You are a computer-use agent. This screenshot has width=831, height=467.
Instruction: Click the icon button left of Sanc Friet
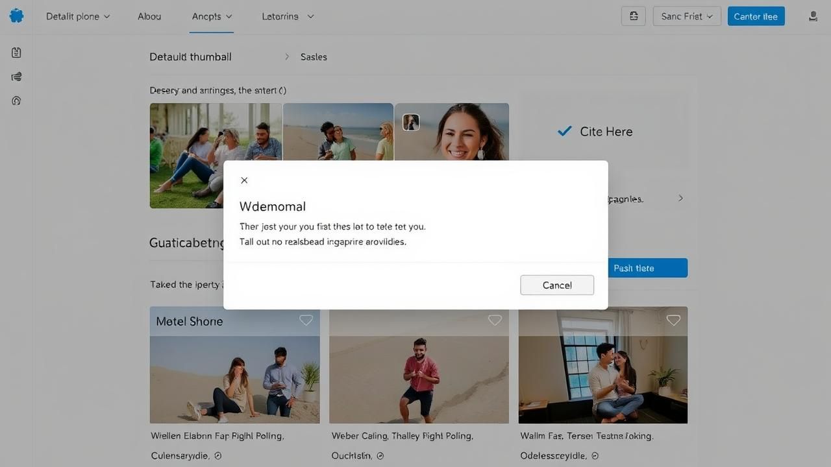point(633,16)
